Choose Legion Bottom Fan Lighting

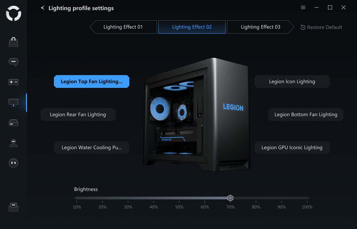pyautogui.click(x=306, y=114)
